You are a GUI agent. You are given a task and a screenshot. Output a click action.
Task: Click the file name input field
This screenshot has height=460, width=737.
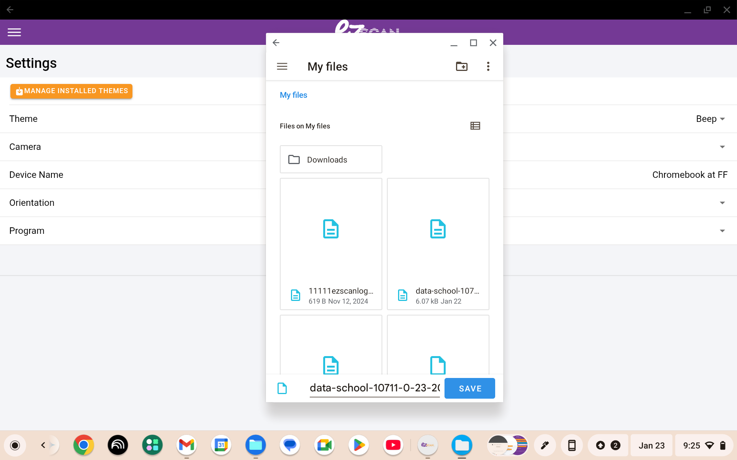(374, 388)
